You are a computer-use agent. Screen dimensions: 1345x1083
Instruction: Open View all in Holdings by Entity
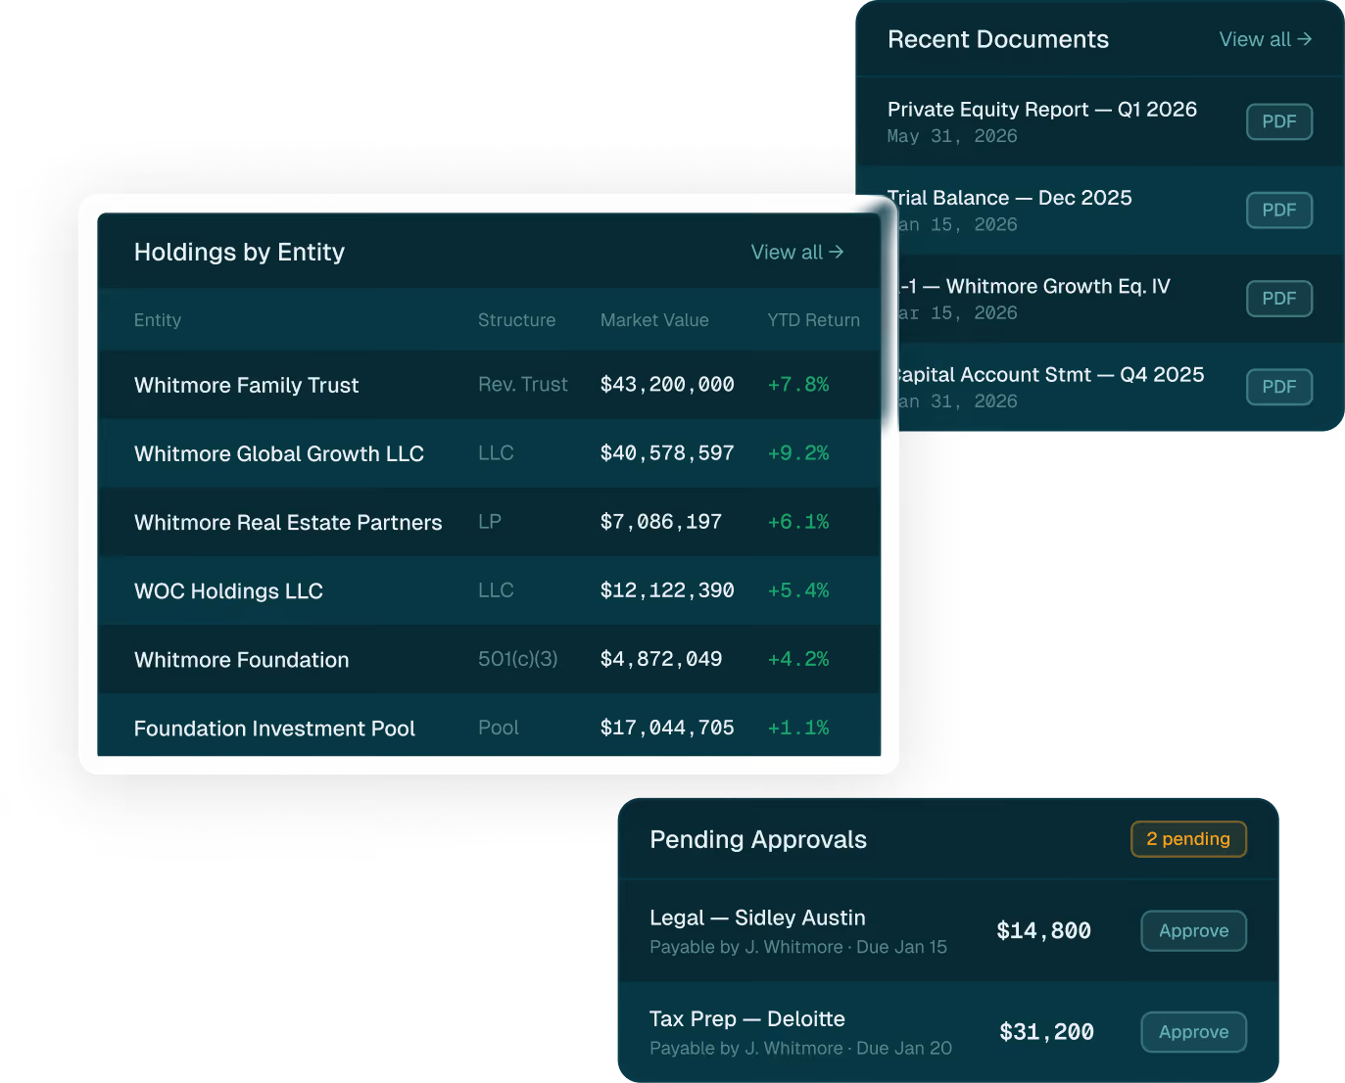[796, 253]
